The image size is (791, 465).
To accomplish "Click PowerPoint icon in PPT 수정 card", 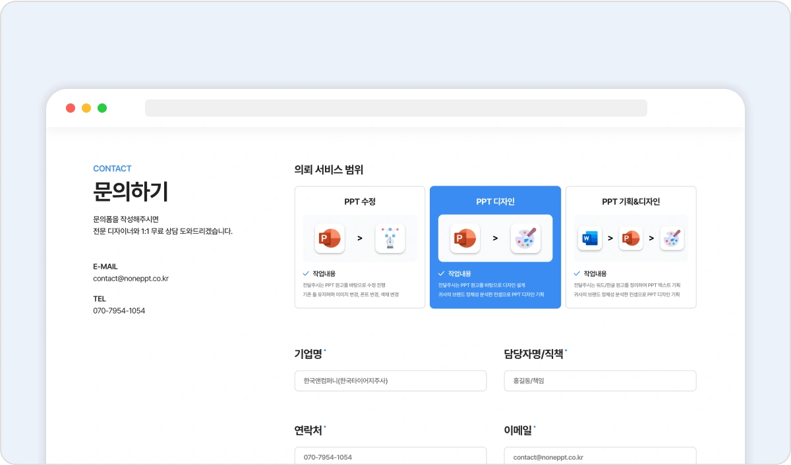I will (x=330, y=238).
